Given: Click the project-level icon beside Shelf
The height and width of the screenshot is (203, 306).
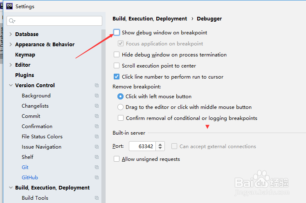Looking at the screenshot, I should coord(97,157).
